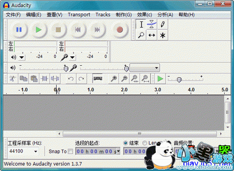
Task: Click the Copy icon in edit toolbar
Action: pos(23,79)
